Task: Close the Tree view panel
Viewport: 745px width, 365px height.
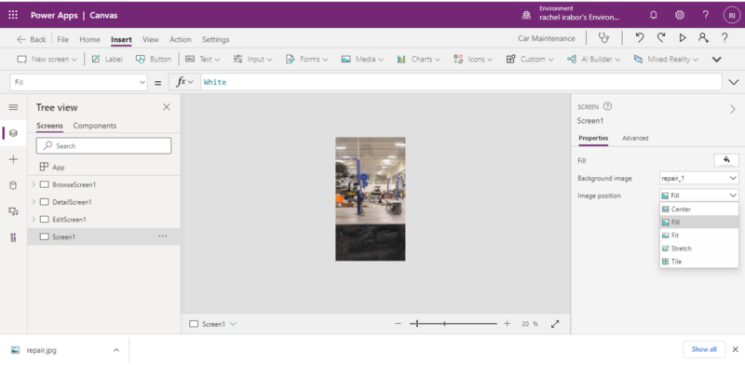Action: point(167,107)
